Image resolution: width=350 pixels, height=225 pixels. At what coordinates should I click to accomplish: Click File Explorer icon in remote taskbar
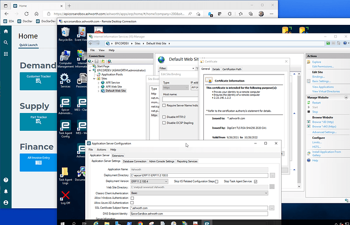(x=107, y=223)
